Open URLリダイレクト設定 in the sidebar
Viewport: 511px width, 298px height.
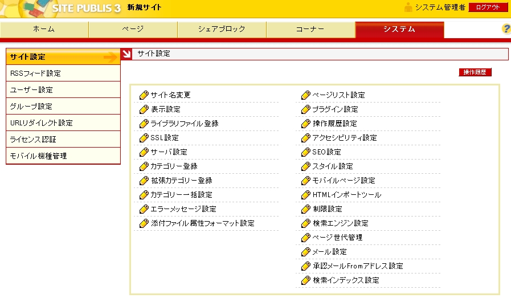[x=63, y=123]
